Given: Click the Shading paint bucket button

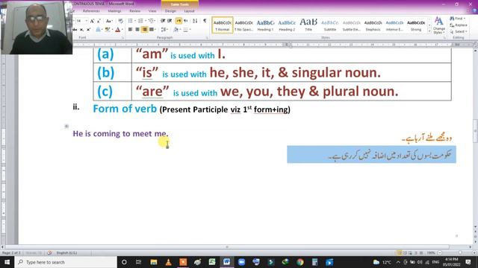Looking at the screenshot, I should (176, 30).
